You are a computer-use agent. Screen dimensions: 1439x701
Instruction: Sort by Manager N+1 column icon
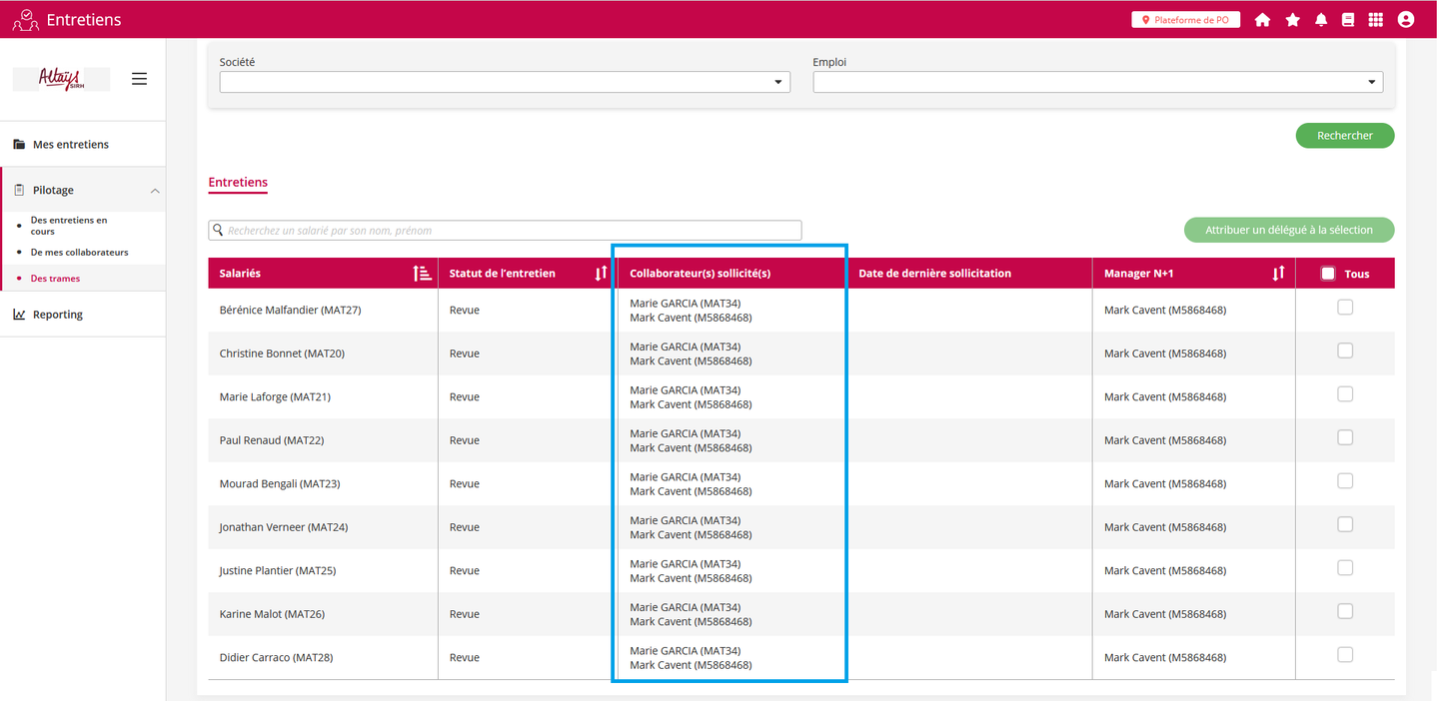(1278, 274)
